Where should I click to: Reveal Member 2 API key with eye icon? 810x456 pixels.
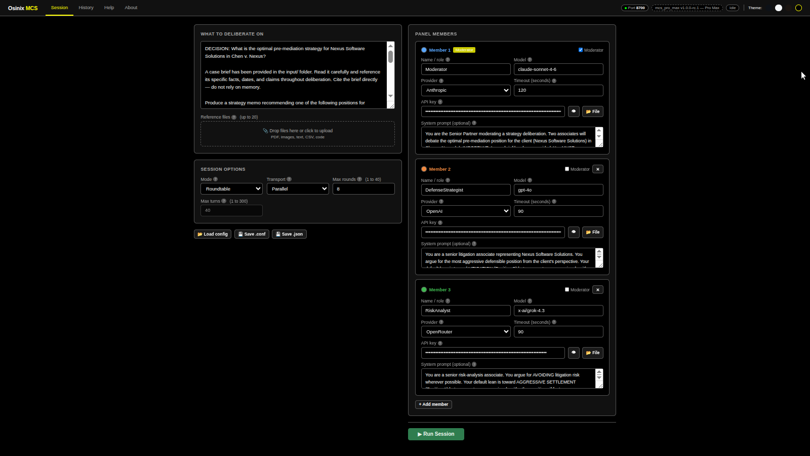[x=574, y=232]
